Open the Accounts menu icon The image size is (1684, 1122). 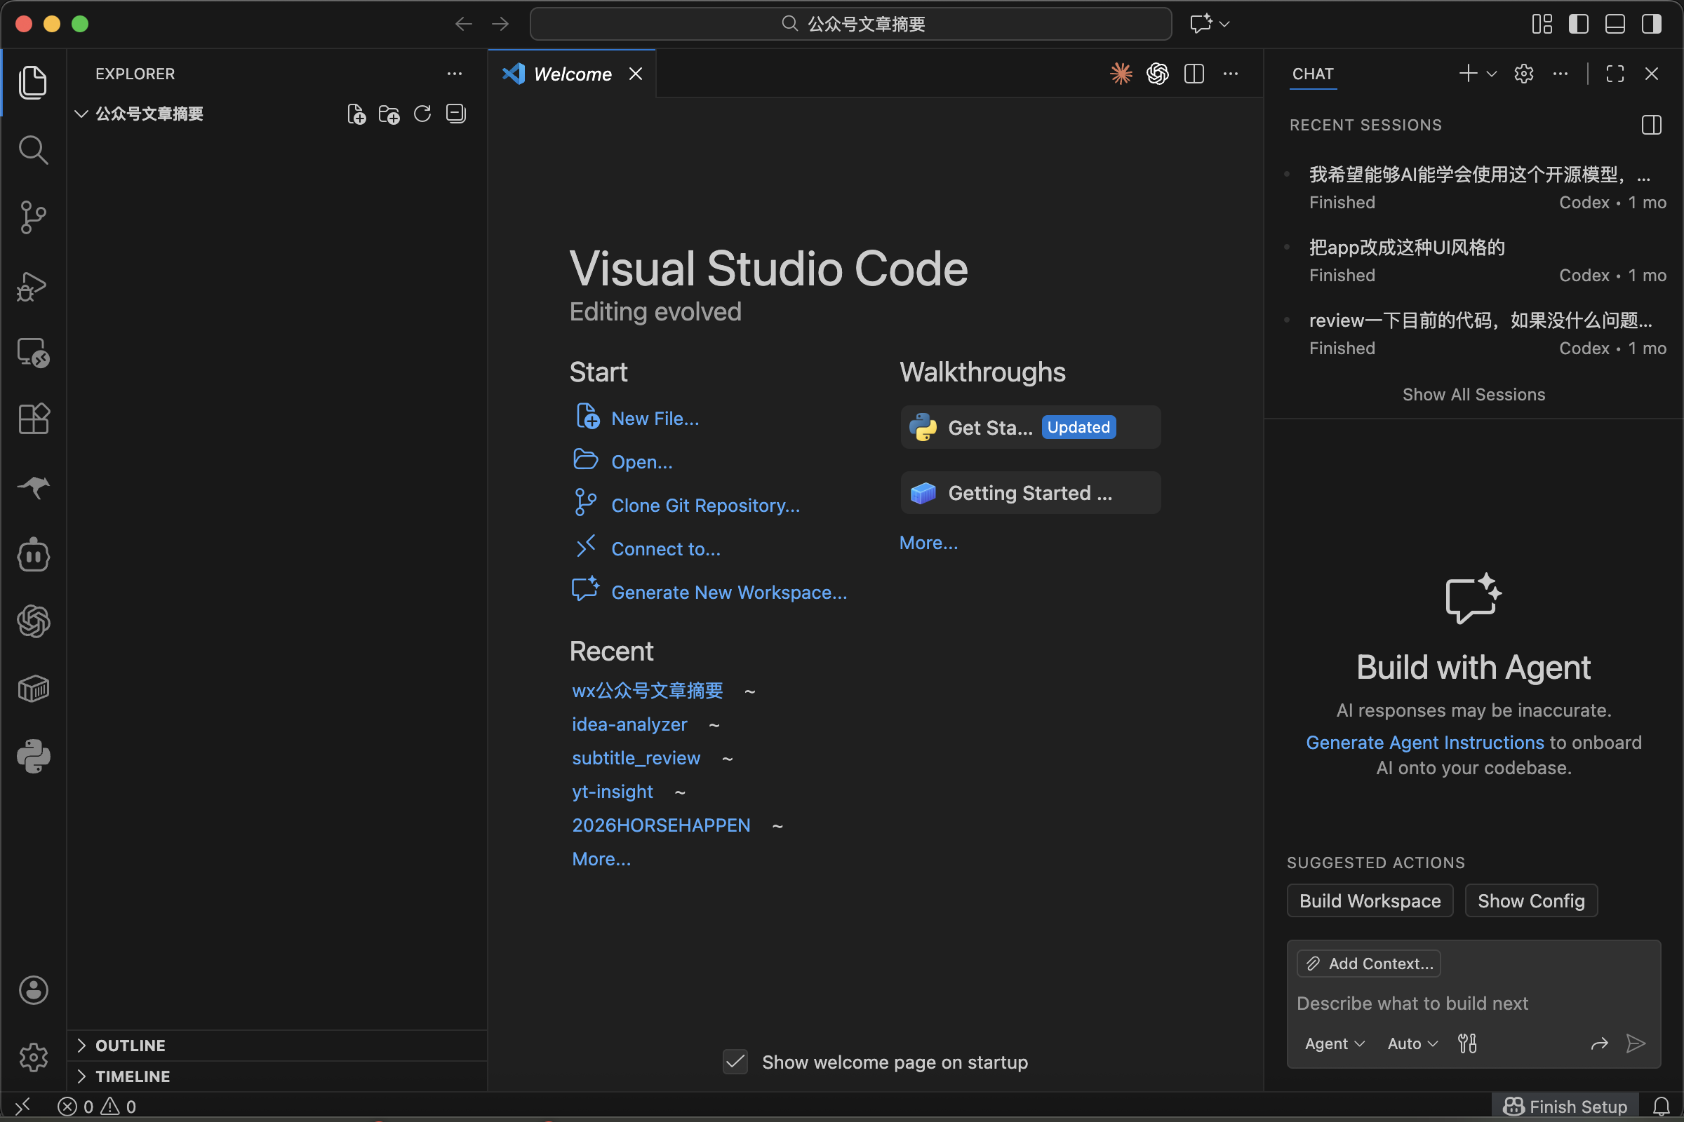pyautogui.click(x=33, y=990)
